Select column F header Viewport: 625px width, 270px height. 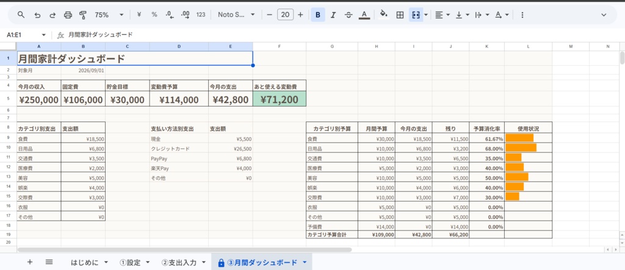click(280, 46)
